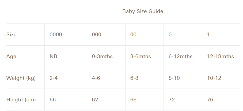This screenshot has height=111, width=243.
Task: Select the 76 height cell
Action: 210,100
